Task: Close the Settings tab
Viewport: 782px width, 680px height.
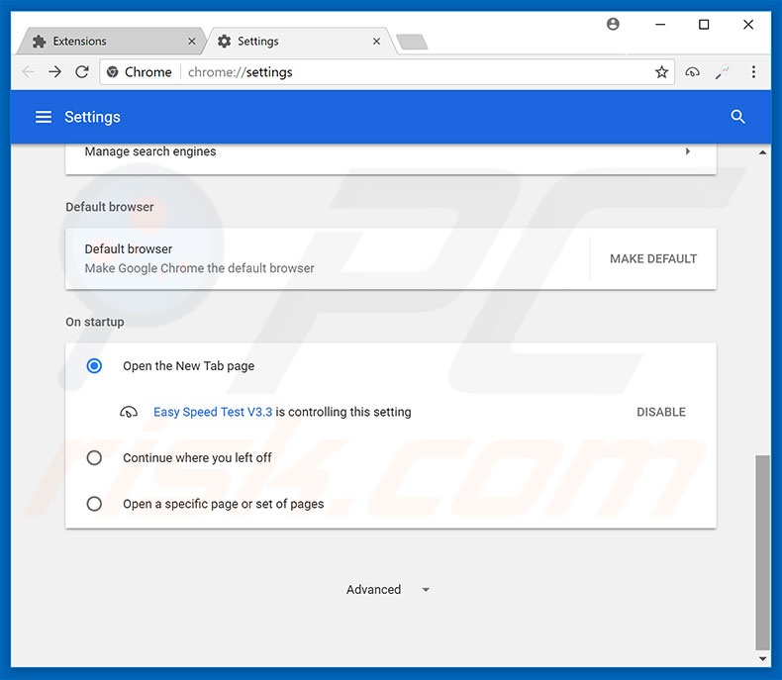Action: click(x=376, y=42)
